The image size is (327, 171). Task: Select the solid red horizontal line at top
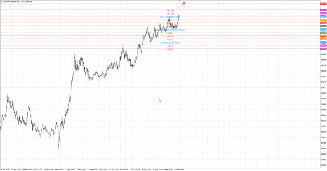click(160, 3)
